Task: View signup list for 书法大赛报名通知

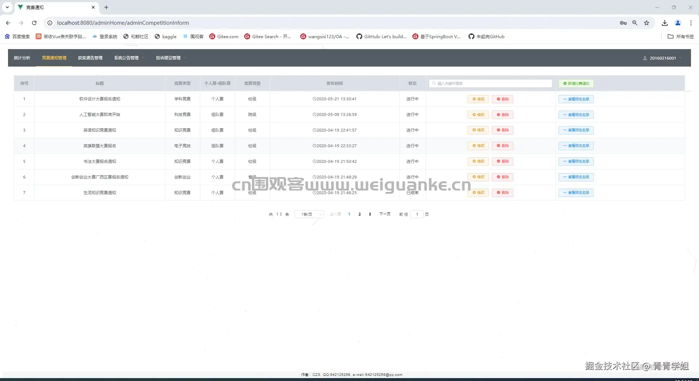Action: coord(576,161)
